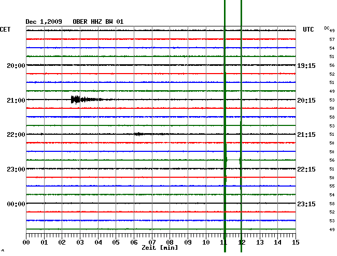Click the 13 minute label on the Zeit axis

coord(260,243)
